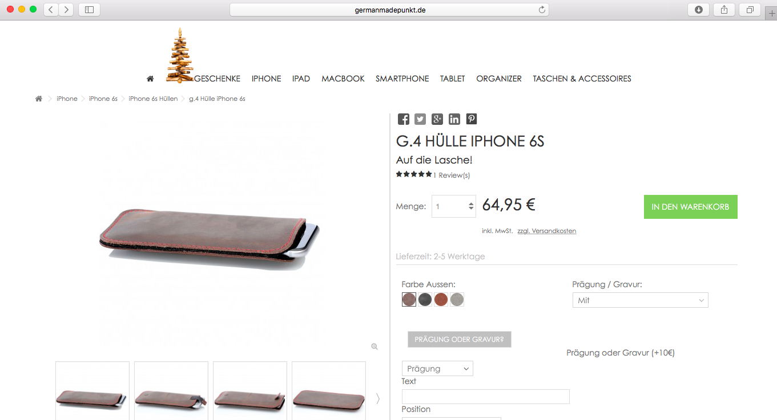777x420 pixels.
Task: Adjust the Menge quantity stepper
Action: tap(471, 206)
